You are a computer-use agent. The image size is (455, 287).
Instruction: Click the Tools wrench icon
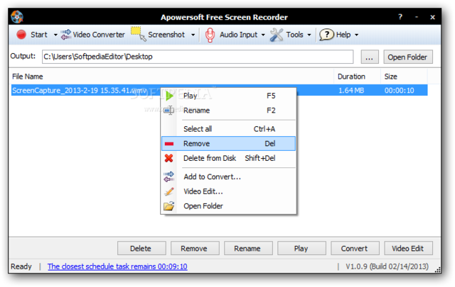click(x=277, y=35)
